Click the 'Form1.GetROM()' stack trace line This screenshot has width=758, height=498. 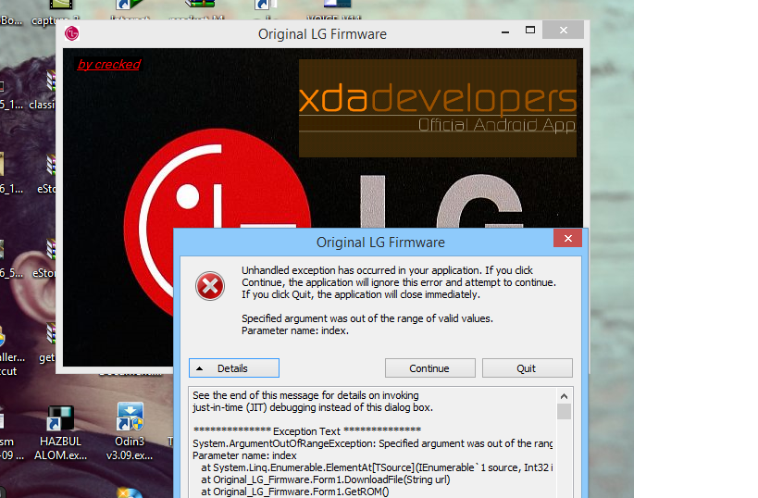click(x=295, y=492)
